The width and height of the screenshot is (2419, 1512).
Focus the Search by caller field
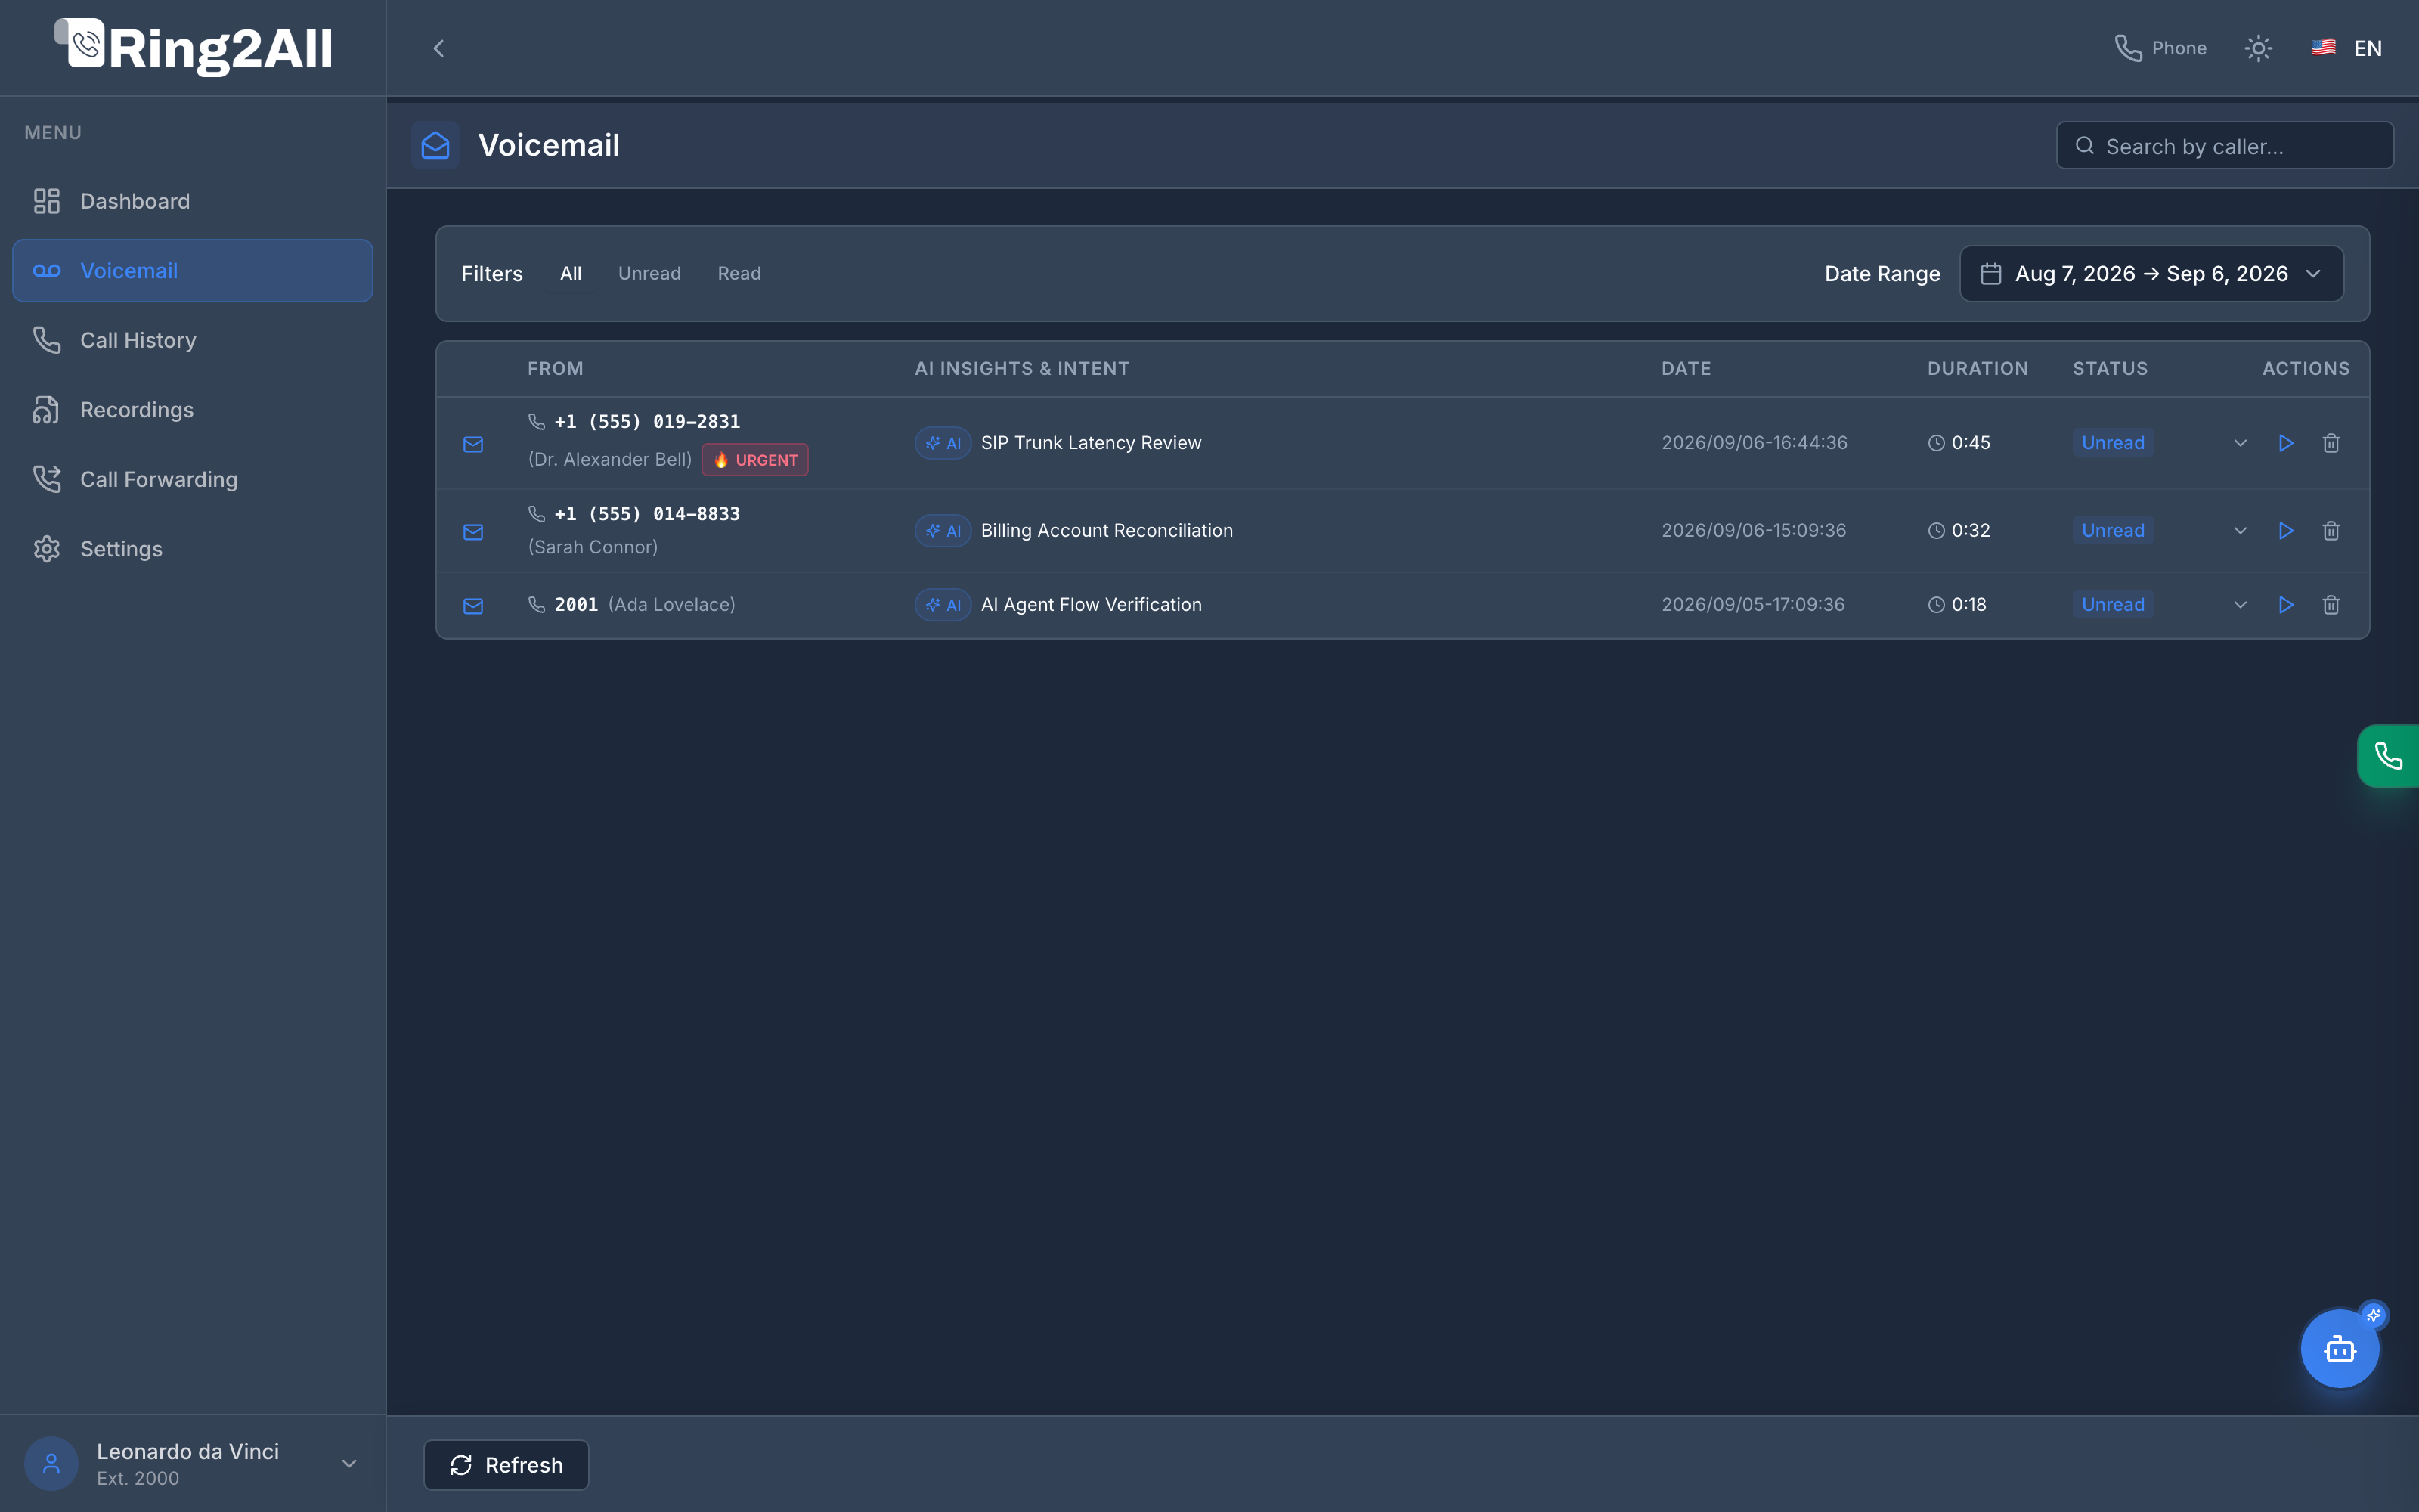pyautogui.click(x=2225, y=146)
